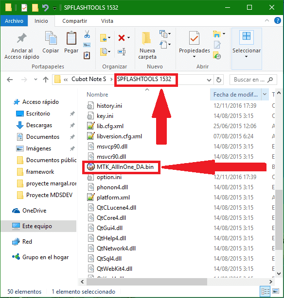Click the Copiar button in ribbon
Viewport: 284px width, 298px height.
point(51,43)
